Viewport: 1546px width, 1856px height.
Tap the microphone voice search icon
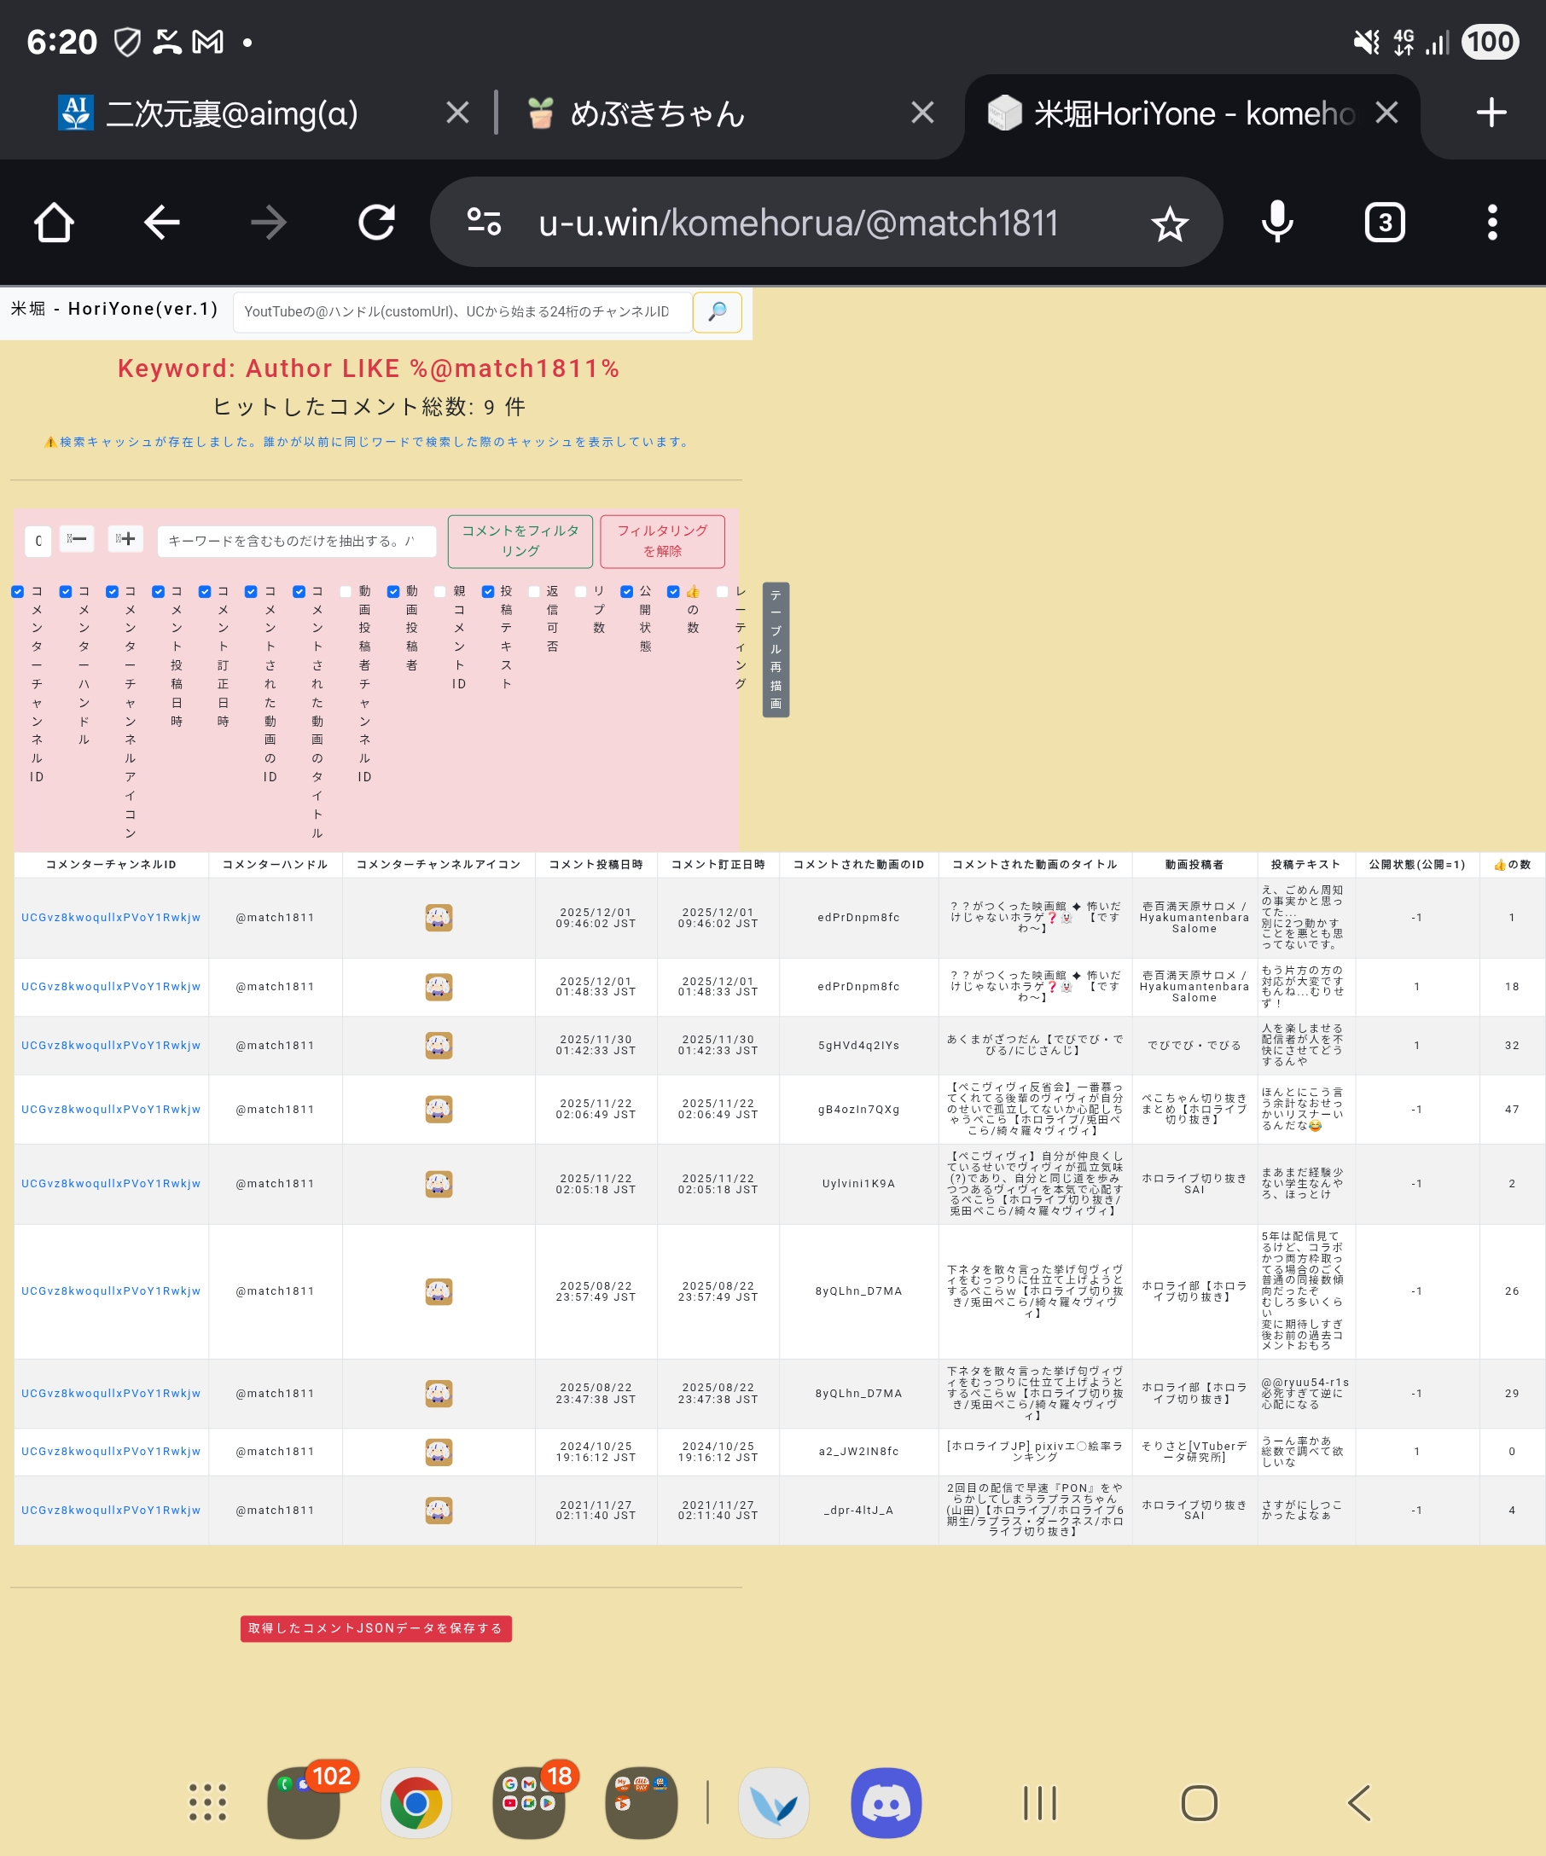click(x=1276, y=223)
